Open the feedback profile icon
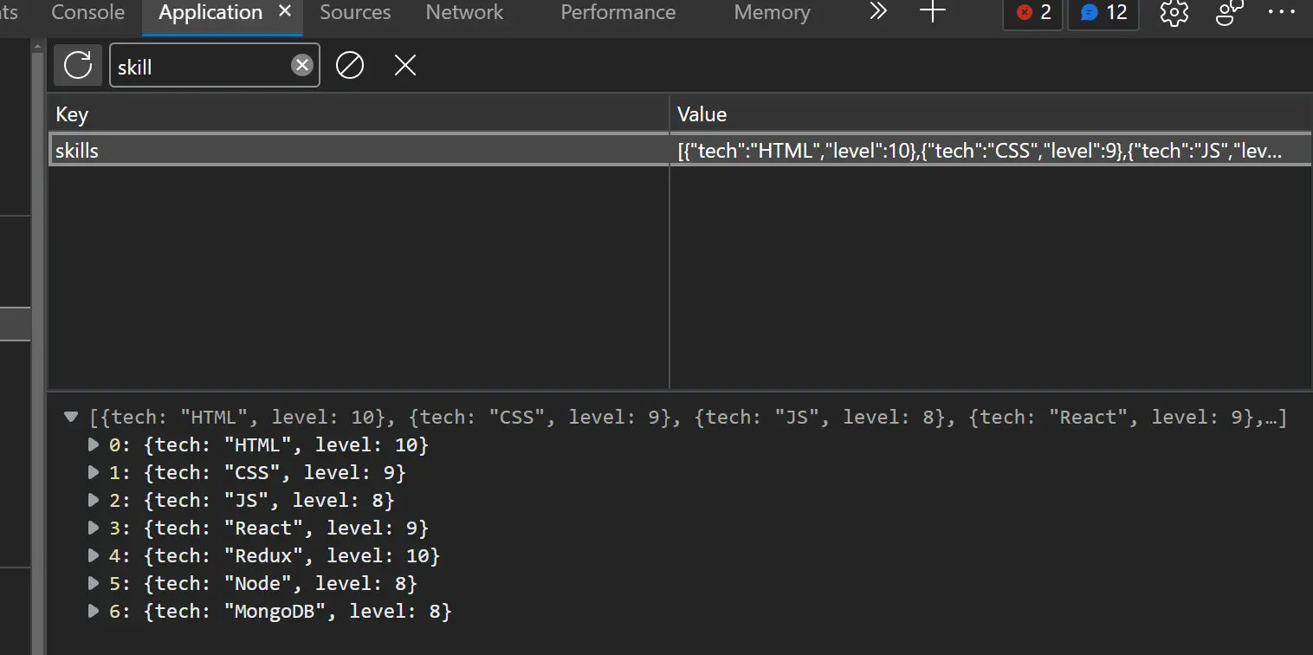 [1230, 13]
